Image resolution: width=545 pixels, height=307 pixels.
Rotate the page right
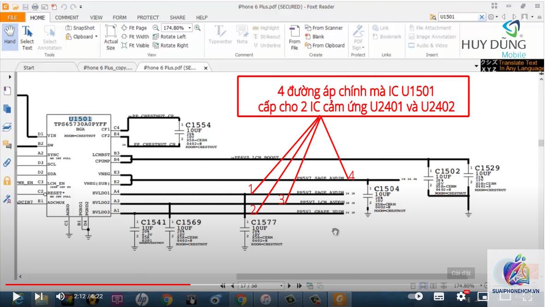[171, 45]
